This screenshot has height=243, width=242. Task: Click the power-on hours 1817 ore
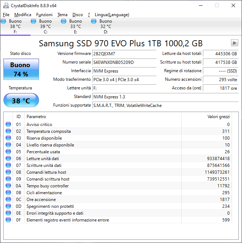[220, 88]
